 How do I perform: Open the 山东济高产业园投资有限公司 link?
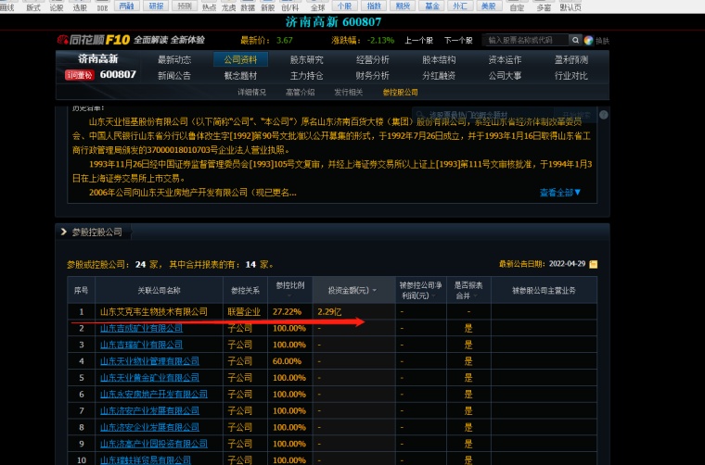(154, 444)
